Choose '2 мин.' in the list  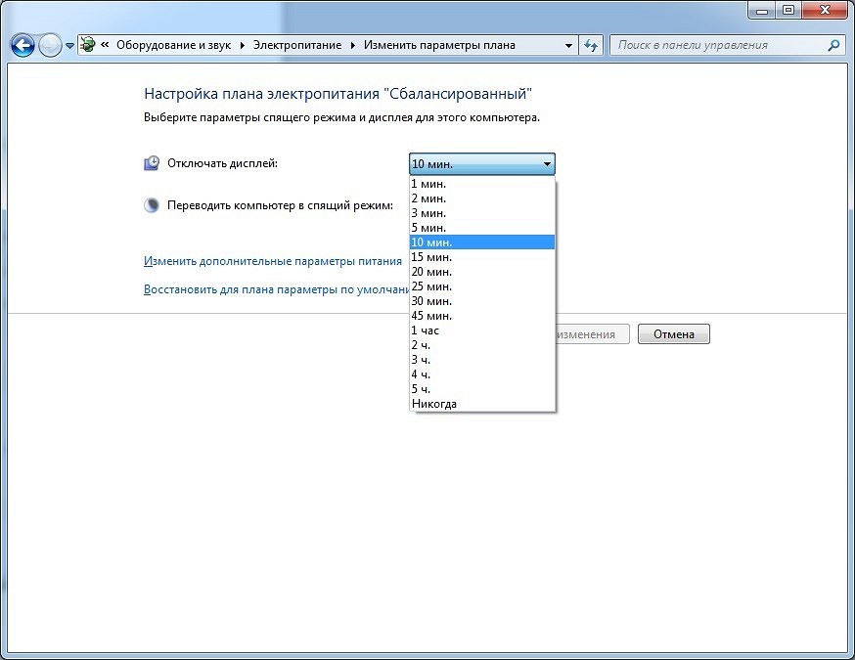point(482,198)
